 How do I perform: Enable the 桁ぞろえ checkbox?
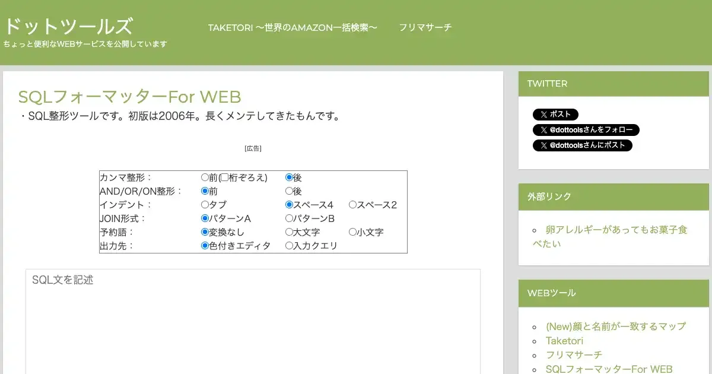coord(224,178)
